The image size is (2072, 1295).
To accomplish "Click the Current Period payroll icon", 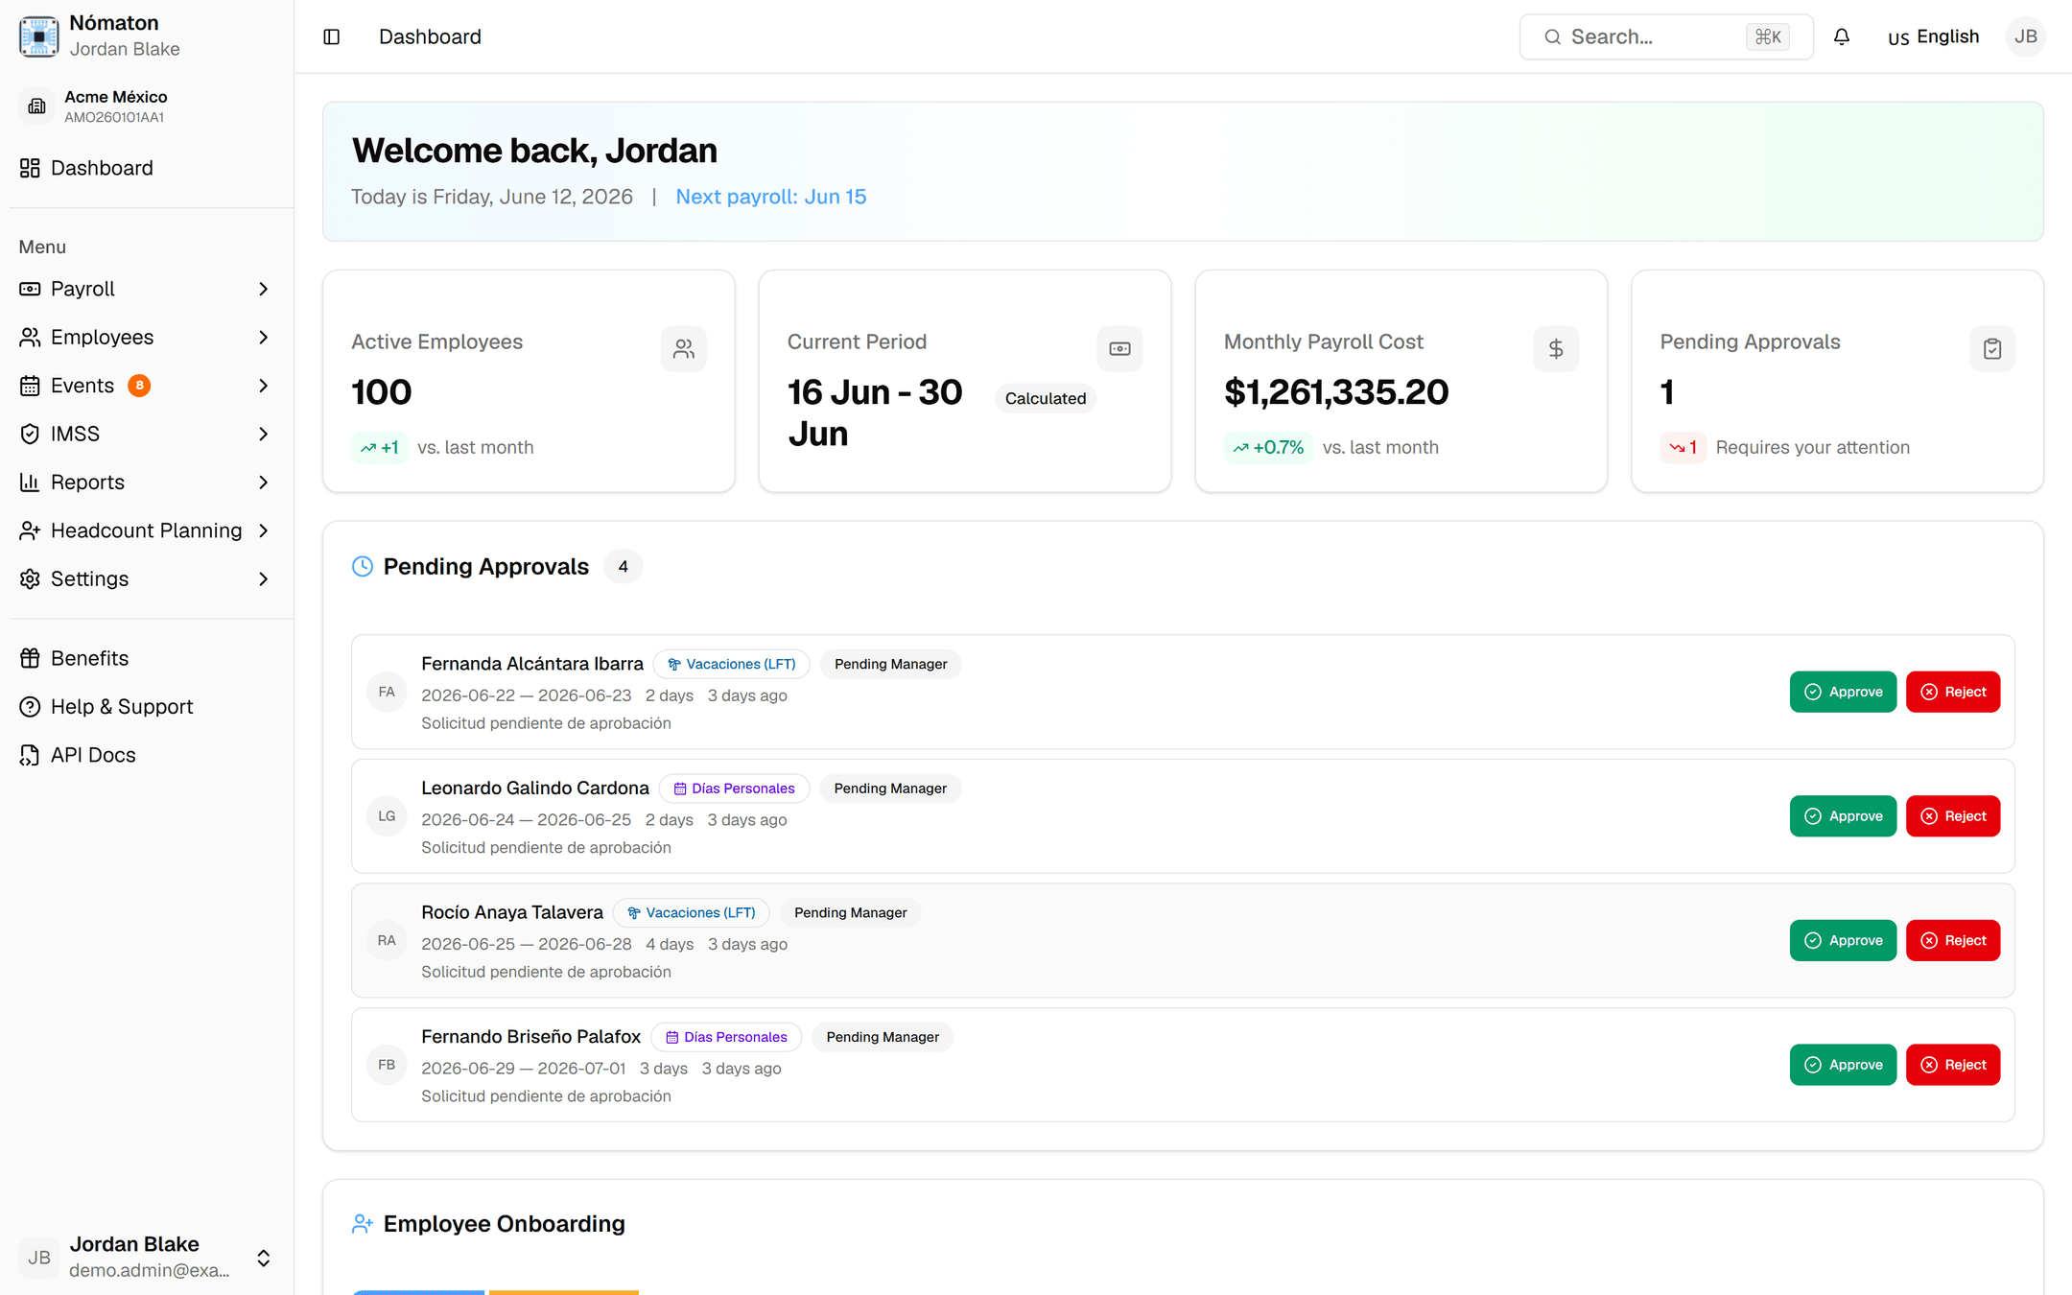I will [1119, 348].
